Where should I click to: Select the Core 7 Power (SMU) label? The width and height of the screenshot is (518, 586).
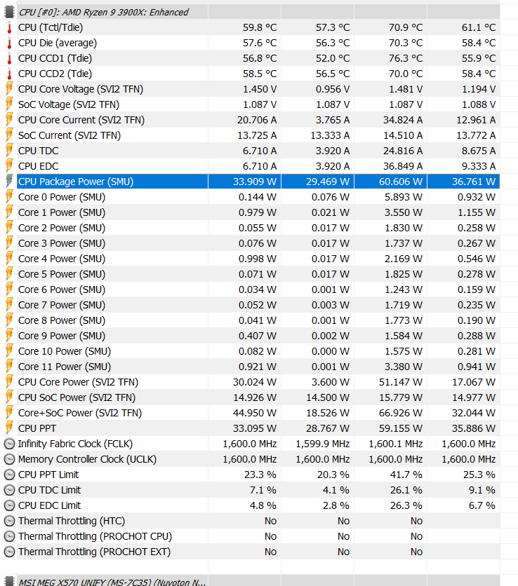pos(62,305)
